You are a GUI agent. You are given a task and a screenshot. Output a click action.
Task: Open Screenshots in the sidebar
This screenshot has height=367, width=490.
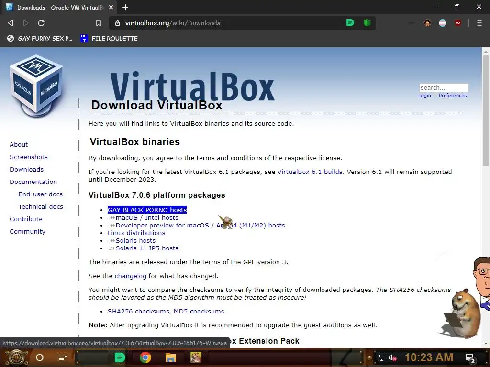[29, 157]
